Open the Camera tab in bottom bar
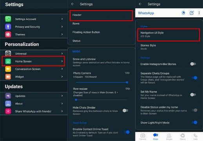The image size is (203, 141). tap(143, 137)
